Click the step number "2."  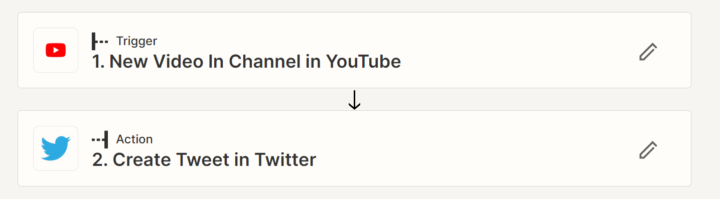click(100, 160)
